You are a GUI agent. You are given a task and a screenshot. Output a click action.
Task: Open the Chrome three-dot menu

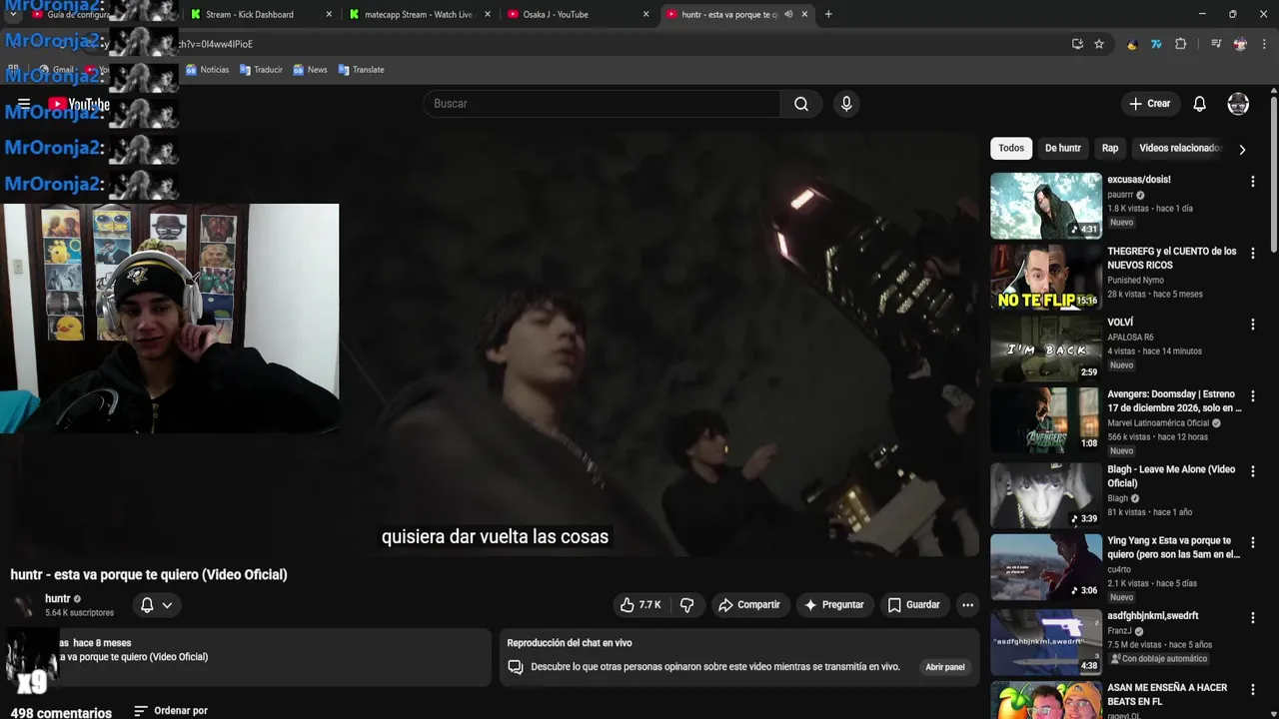[x=1264, y=44]
